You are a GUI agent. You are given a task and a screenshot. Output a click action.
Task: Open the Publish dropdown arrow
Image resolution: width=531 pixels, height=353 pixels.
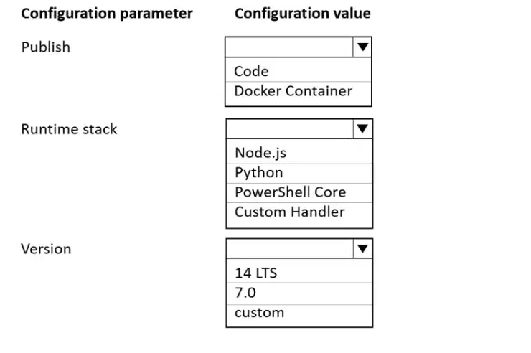coord(362,47)
